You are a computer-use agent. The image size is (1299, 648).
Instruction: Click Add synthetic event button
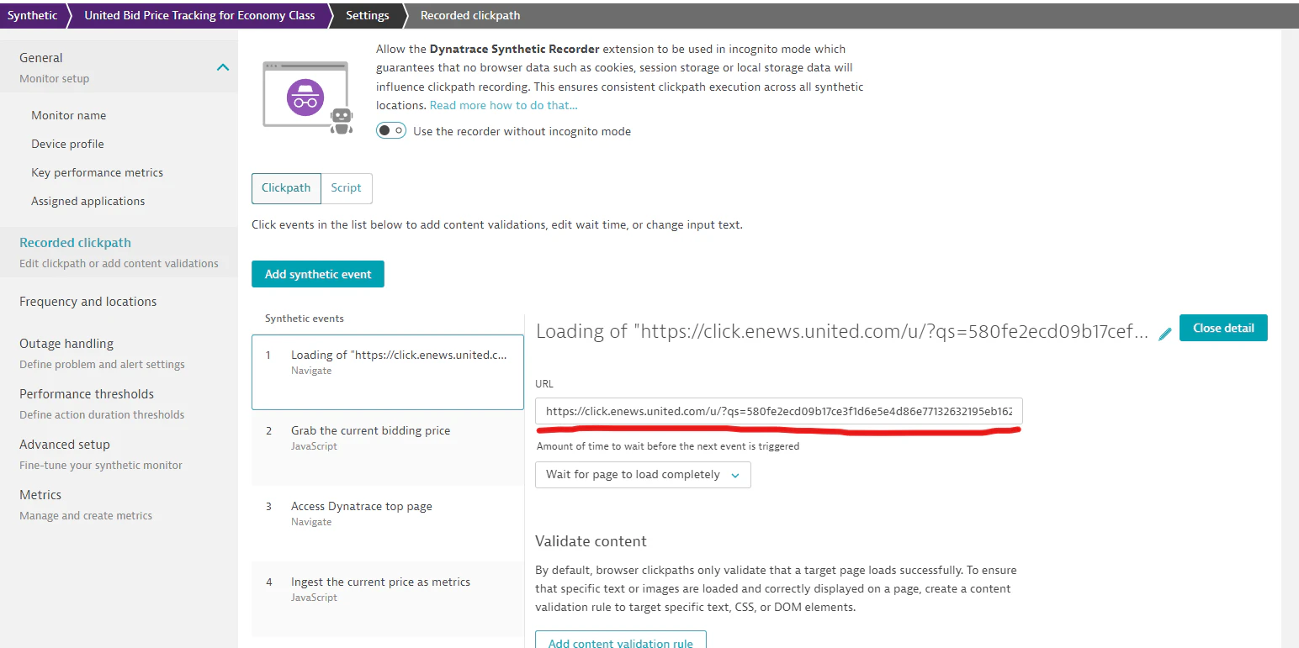tap(318, 274)
